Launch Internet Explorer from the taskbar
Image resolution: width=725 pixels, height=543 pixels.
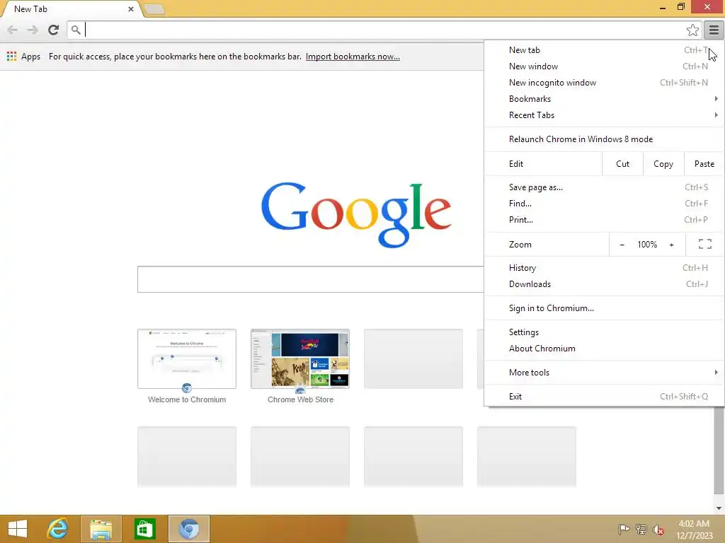pyautogui.click(x=58, y=529)
